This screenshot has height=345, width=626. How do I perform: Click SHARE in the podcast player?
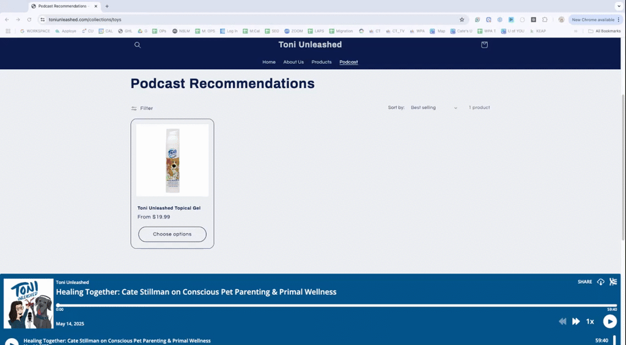click(585, 282)
